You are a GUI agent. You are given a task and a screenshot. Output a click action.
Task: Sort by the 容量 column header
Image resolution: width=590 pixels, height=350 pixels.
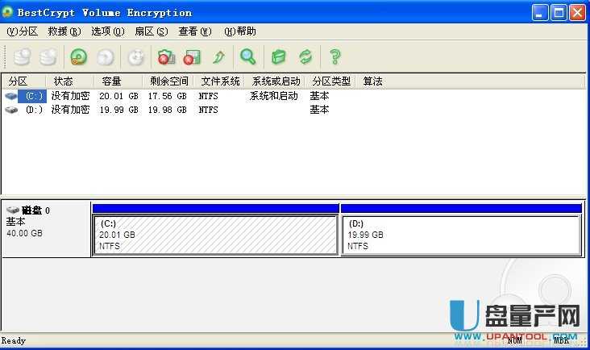(118, 81)
